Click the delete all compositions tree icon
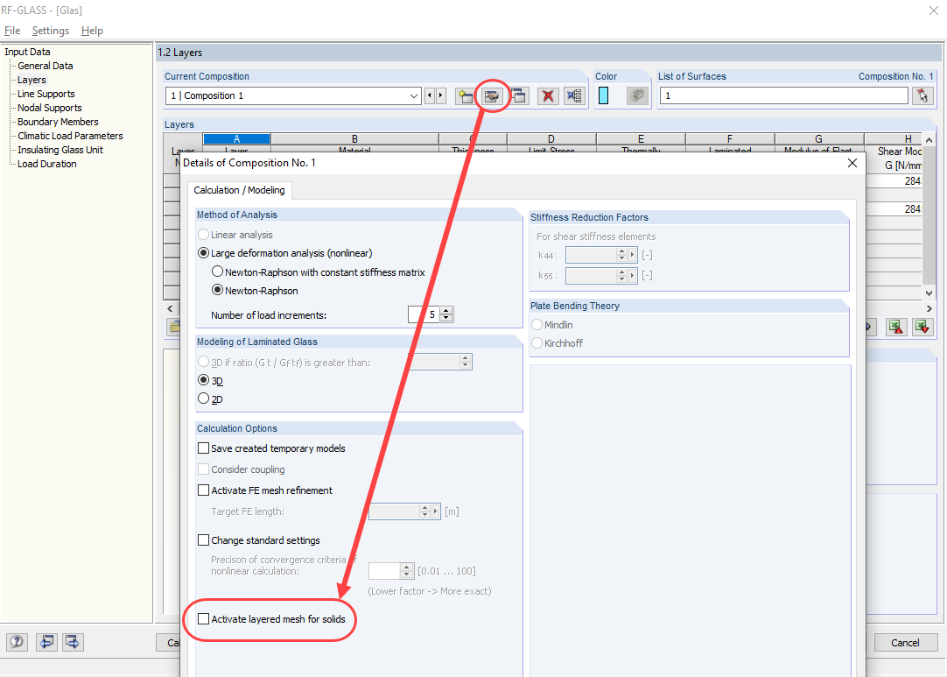Viewport: 947px width, 677px height. coord(574,95)
